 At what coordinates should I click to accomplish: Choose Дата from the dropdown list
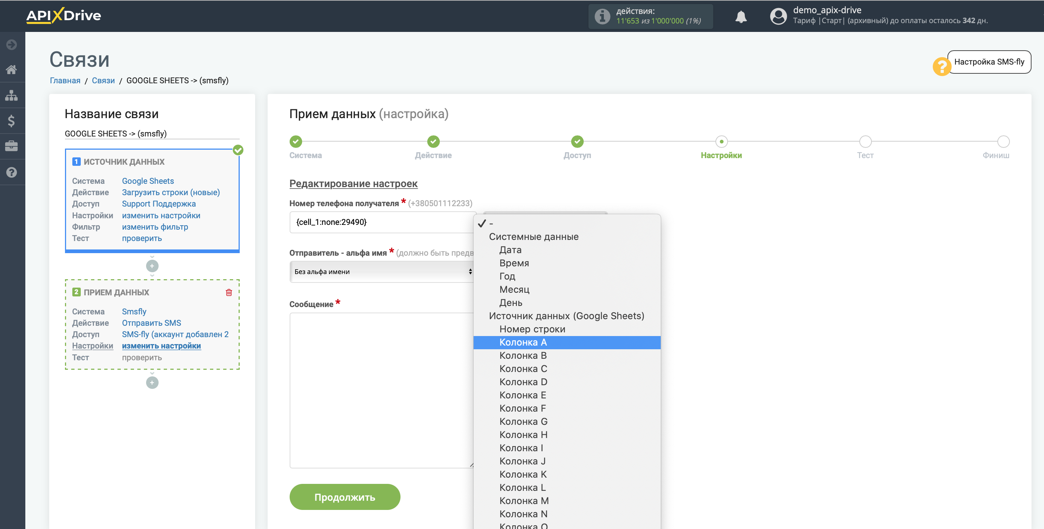(567, 250)
